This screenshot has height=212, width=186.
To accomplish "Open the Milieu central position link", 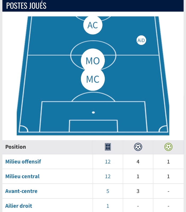I will click(x=22, y=176).
